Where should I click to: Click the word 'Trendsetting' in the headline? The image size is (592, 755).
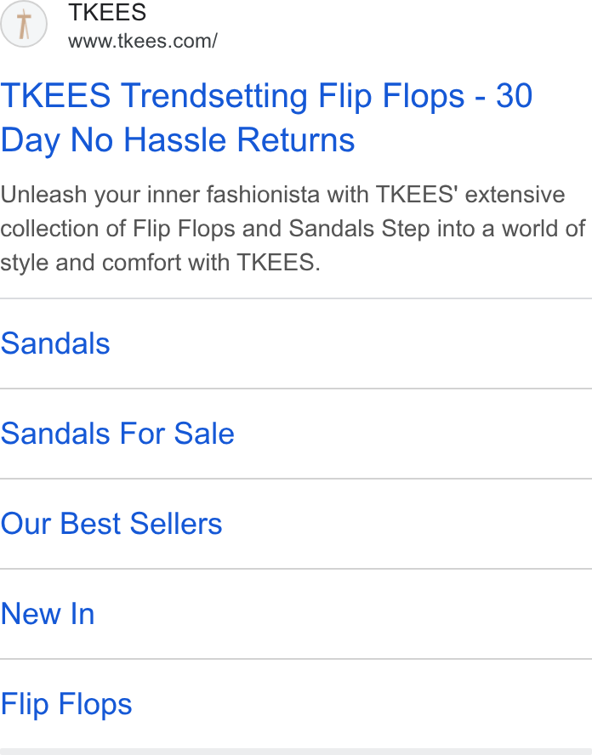pos(213,96)
